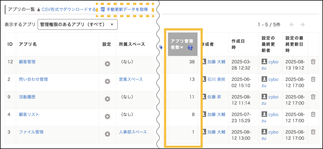
Task: Delete 顧客管理 app with trash icon
Action: coord(313,62)
